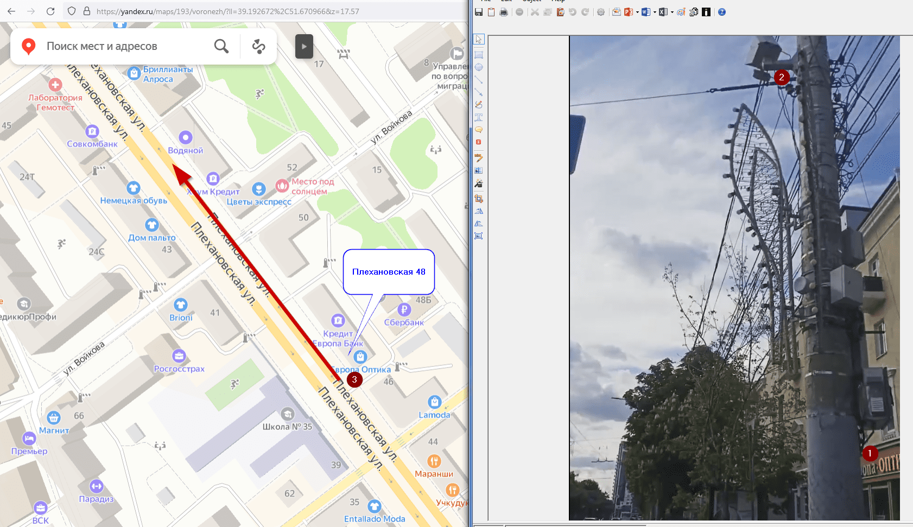The width and height of the screenshot is (913, 527).
Task: Send the image by e-mail icon
Action: point(617,12)
